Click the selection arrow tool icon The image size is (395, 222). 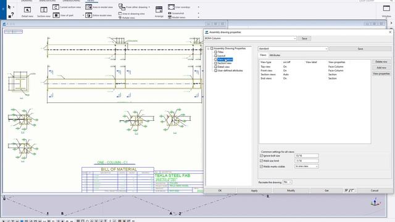click(x=9, y=7)
